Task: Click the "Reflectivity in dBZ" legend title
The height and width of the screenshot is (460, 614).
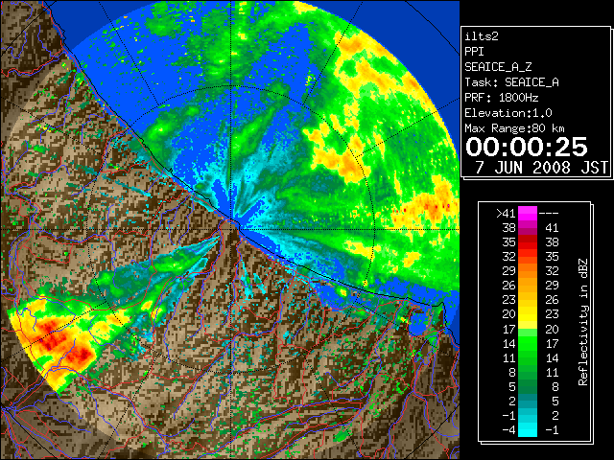Action: click(583, 322)
